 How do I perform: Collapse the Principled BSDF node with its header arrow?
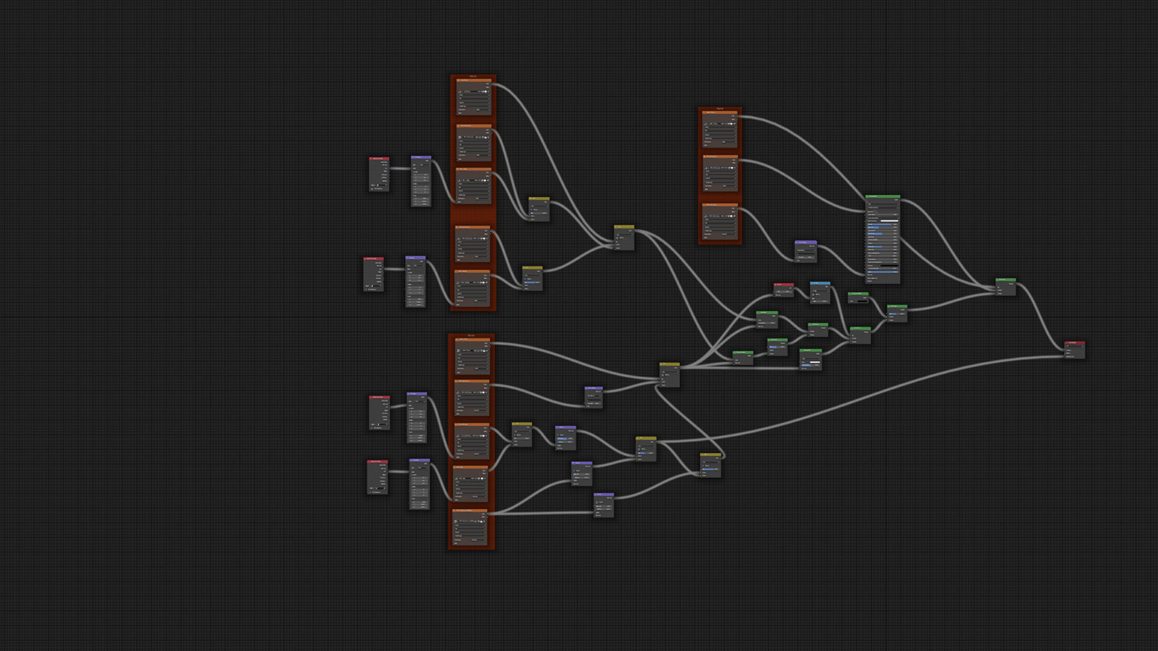tap(867, 197)
